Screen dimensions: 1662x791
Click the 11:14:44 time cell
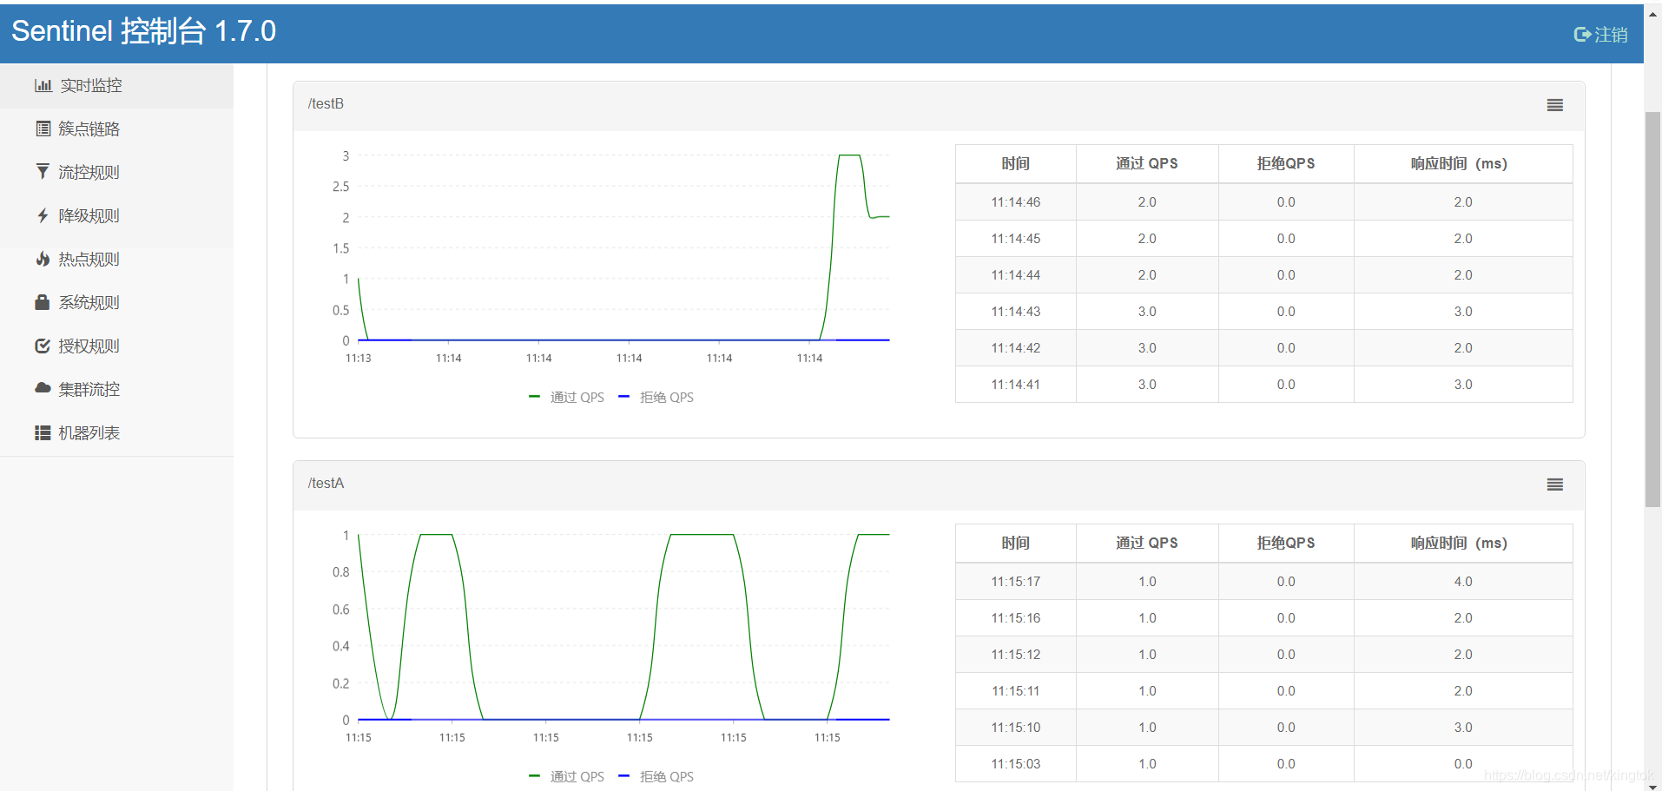1015,275
